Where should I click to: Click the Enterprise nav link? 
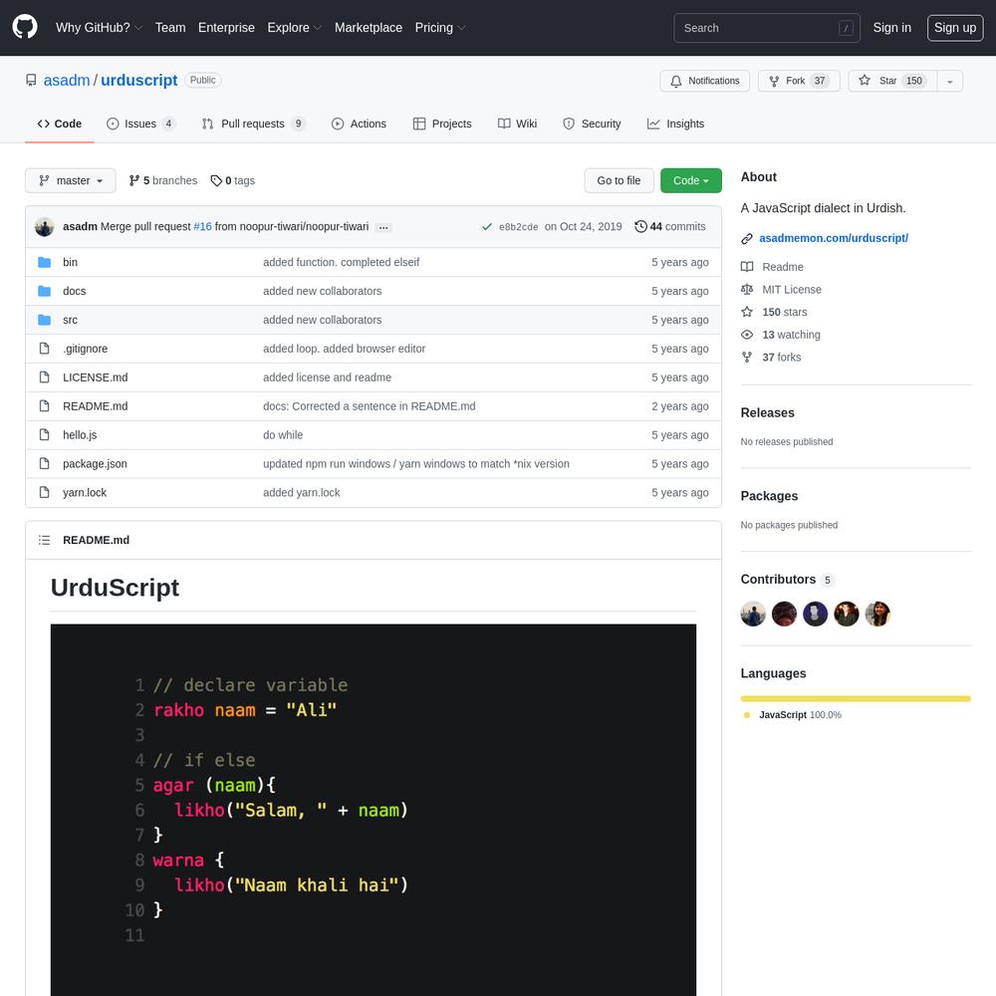[226, 27]
